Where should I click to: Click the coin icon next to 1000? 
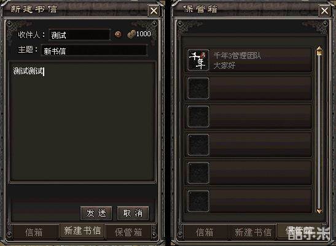[x=131, y=34]
